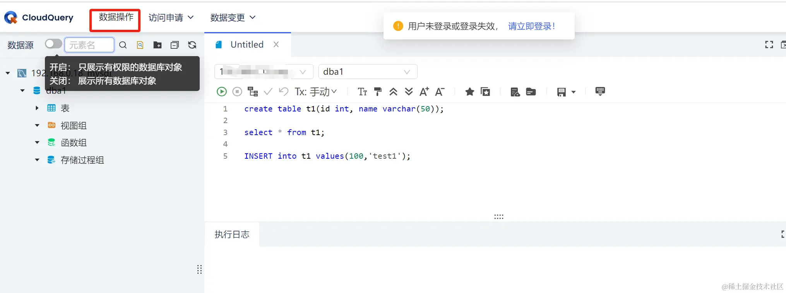Stop execution with the stop icon
The height and width of the screenshot is (293, 786).
point(237,92)
